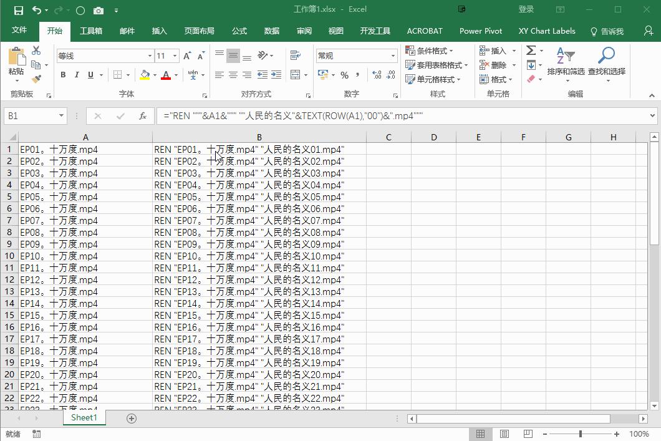Click the camera screenshot icon in title bar

point(99,11)
